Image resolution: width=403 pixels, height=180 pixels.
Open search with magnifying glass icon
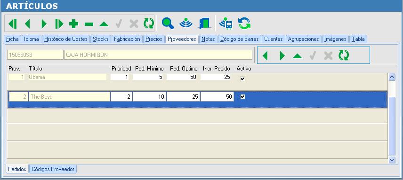168,23
